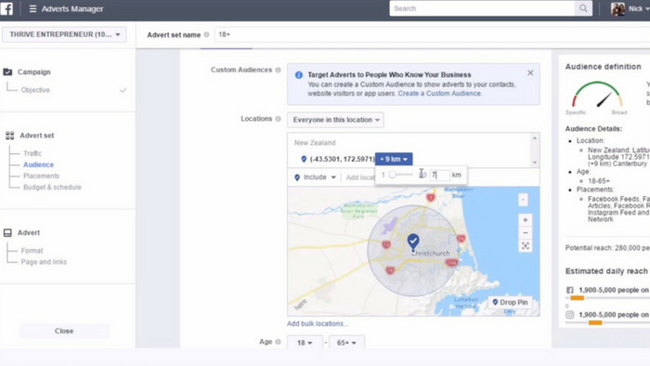Click the Create a Custom Audience link
Screen dimensions: 650x366
(x=439, y=93)
